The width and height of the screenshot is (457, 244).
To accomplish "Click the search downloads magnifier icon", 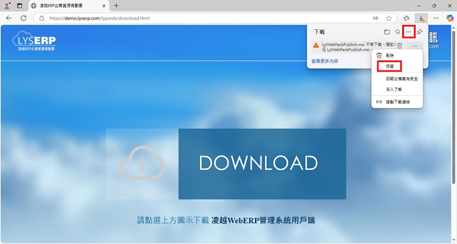I will [397, 32].
